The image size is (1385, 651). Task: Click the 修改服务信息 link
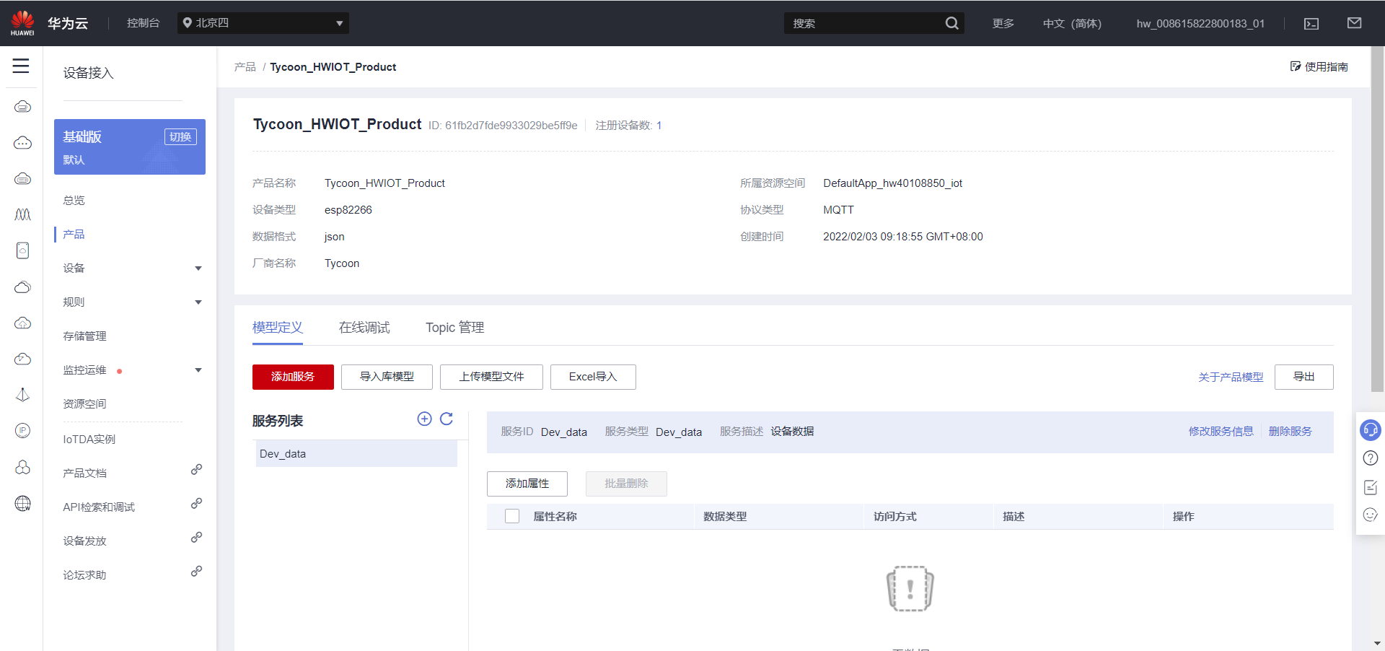coord(1221,432)
